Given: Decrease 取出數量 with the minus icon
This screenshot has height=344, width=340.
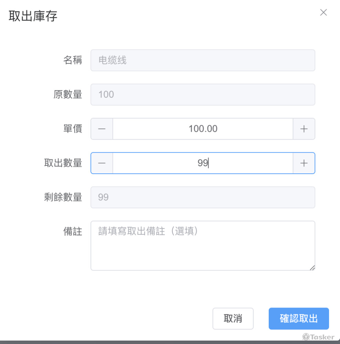Looking at the screenshot, I should coord(102,163).
